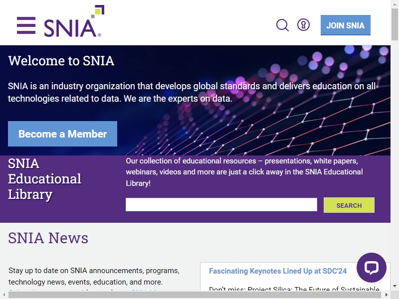Viewport: 399px width, 299px height.
Task: Open the site search magnifier icon
Action: 282,25
